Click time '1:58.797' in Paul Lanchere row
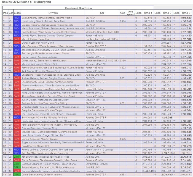Screen dimensions: 193x177 [186, 114]
